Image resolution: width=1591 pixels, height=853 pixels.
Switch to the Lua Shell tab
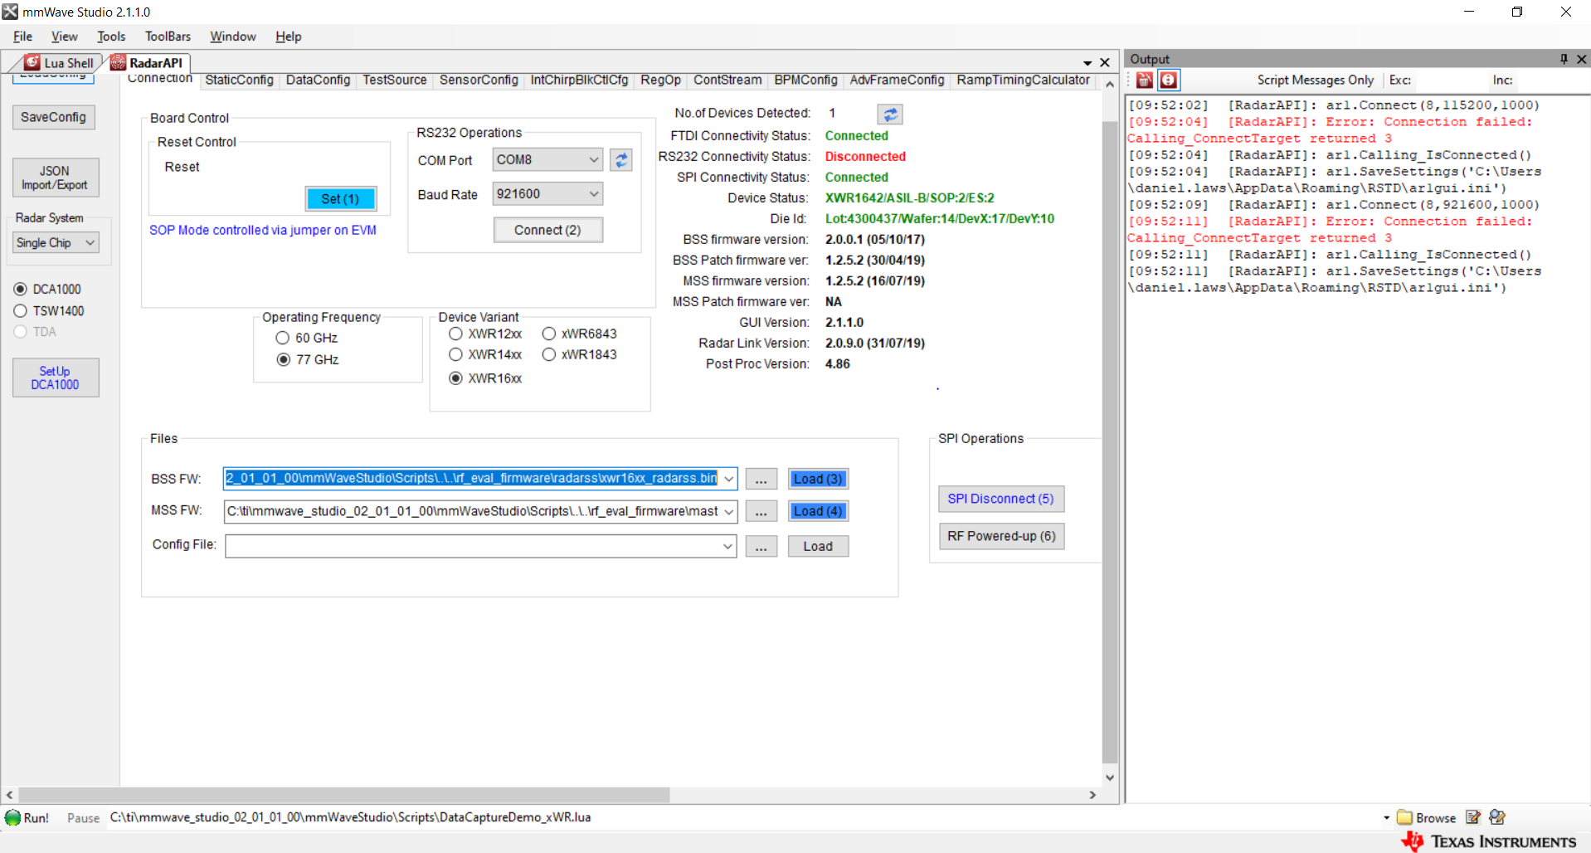(x=59, y=63)
